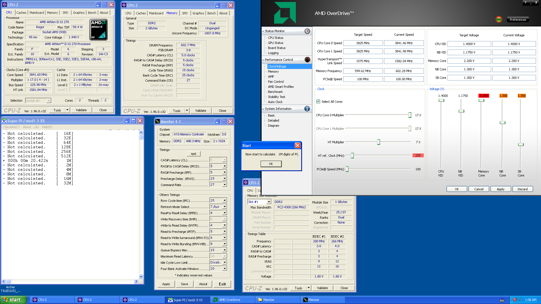Collapse the System Information section
Image resolution: width=541 pixels, height=304 pixels.
(x=263, y=109)
